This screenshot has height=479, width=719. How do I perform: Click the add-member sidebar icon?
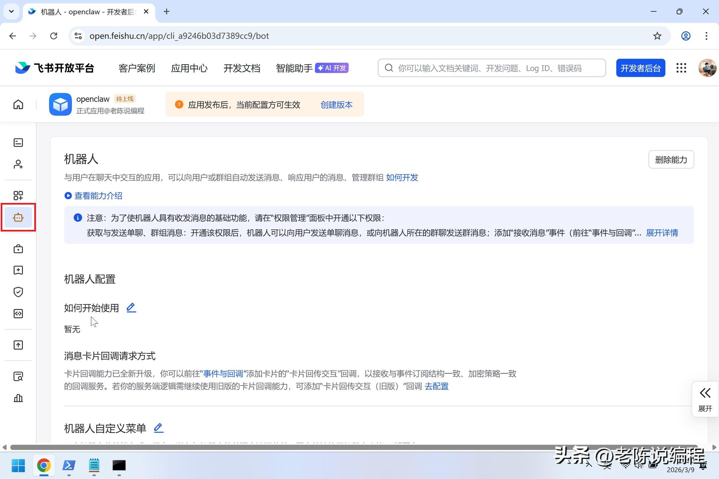pyautogui.click(x=18, y=164)
